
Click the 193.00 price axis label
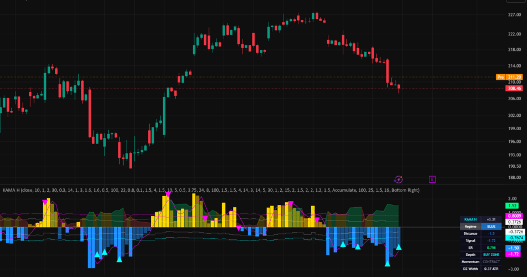(x=514, y=155)
